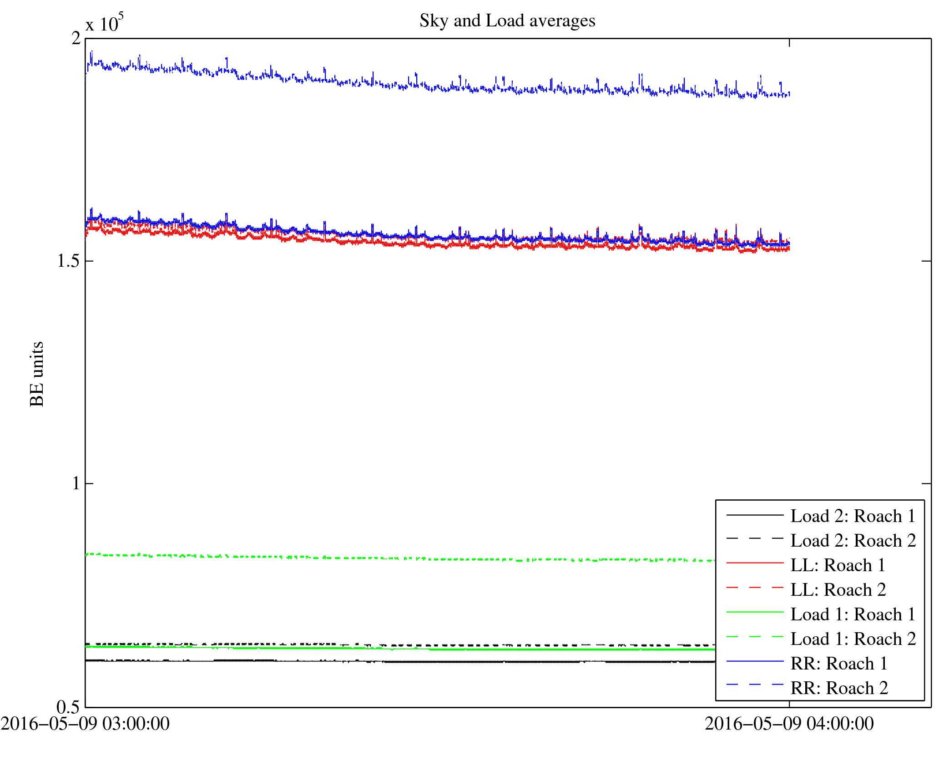The width and height of the screenshot is (944, 766).
Task: Click the 'Load 2: Roach 1' legend entry
Action: [853, 516]
